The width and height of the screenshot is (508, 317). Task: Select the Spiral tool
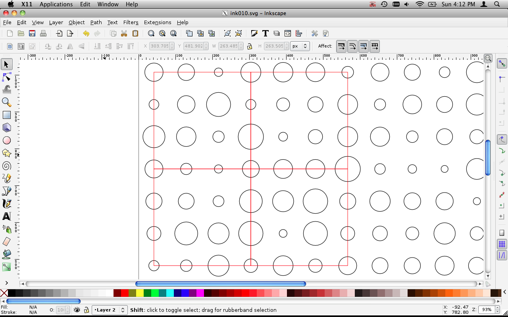[7, 166]
